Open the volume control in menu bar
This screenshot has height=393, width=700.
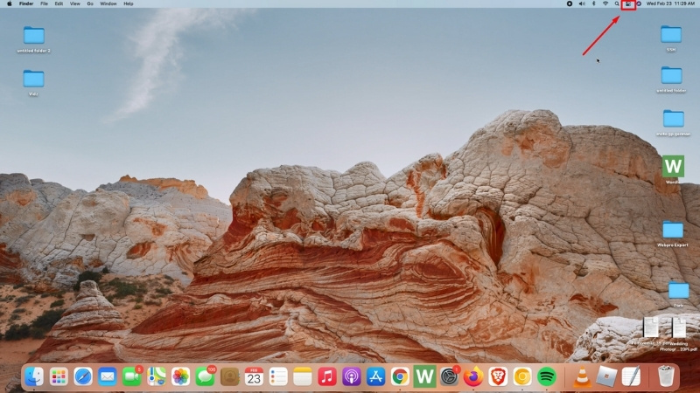click(582, 3)
